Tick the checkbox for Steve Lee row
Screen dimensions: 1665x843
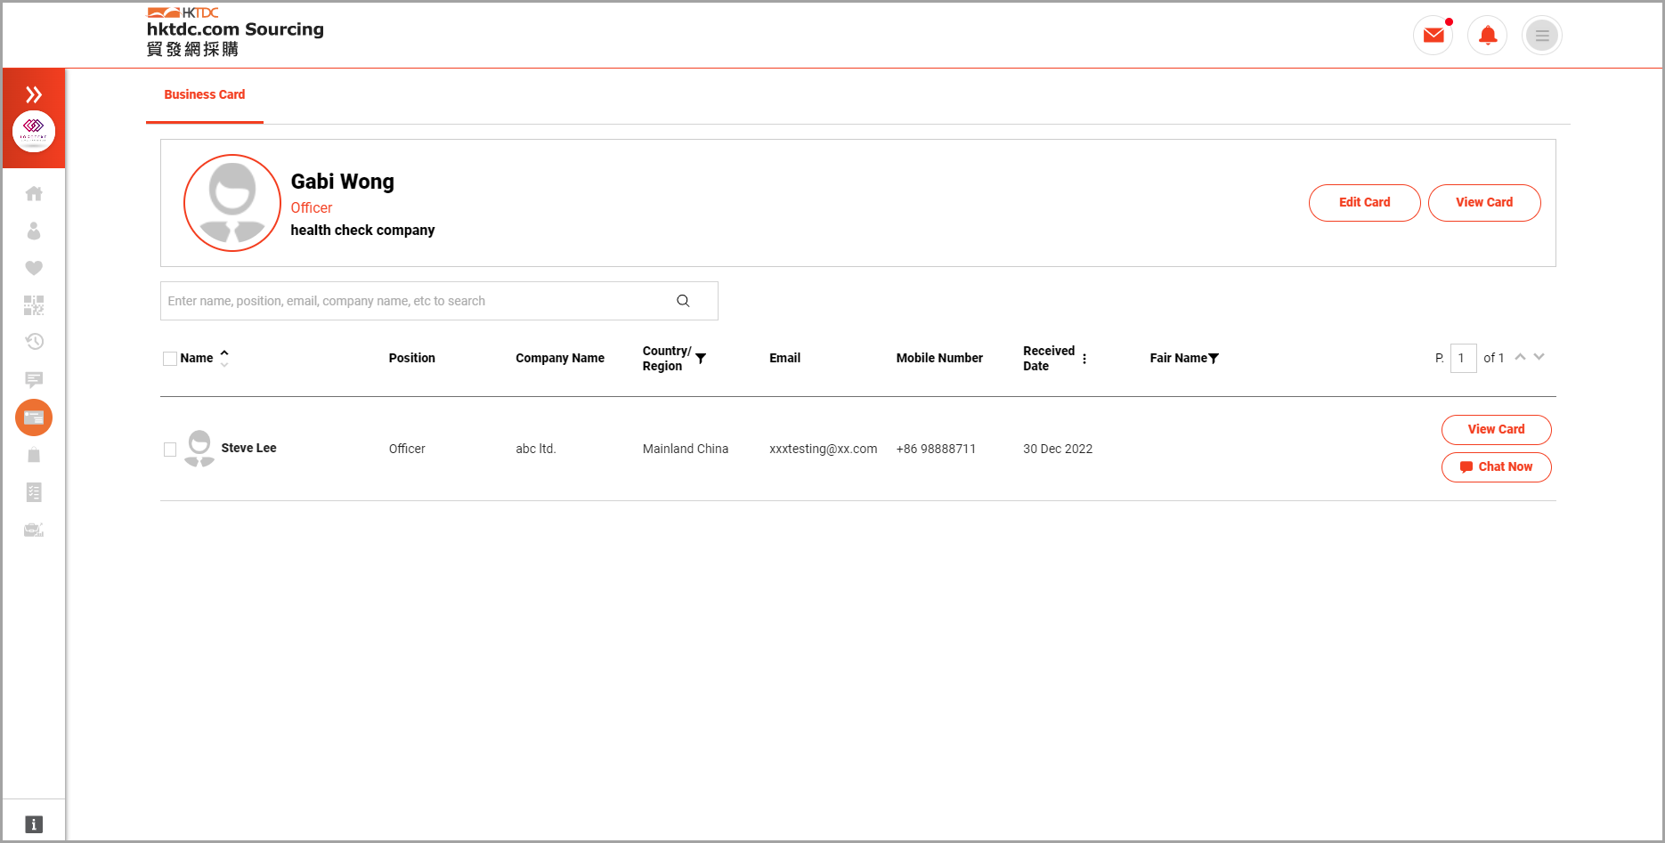point(170,450)
